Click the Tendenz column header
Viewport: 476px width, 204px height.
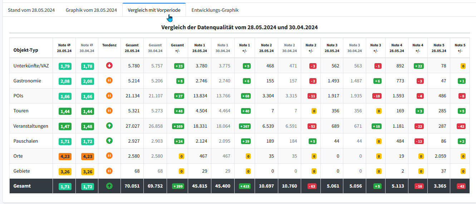109,45
